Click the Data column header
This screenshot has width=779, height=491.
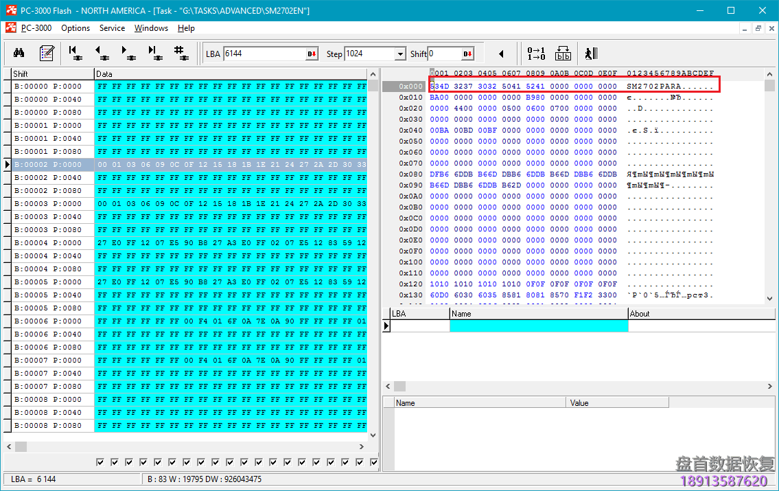point(230,73)
